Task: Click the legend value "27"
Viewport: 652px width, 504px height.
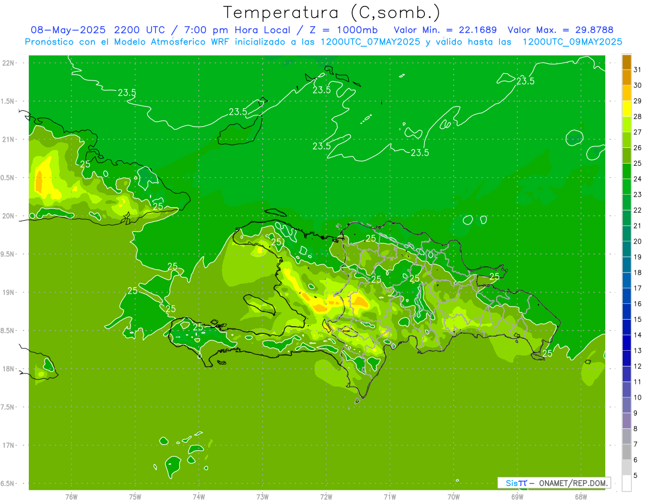Action: coord(638,132)
